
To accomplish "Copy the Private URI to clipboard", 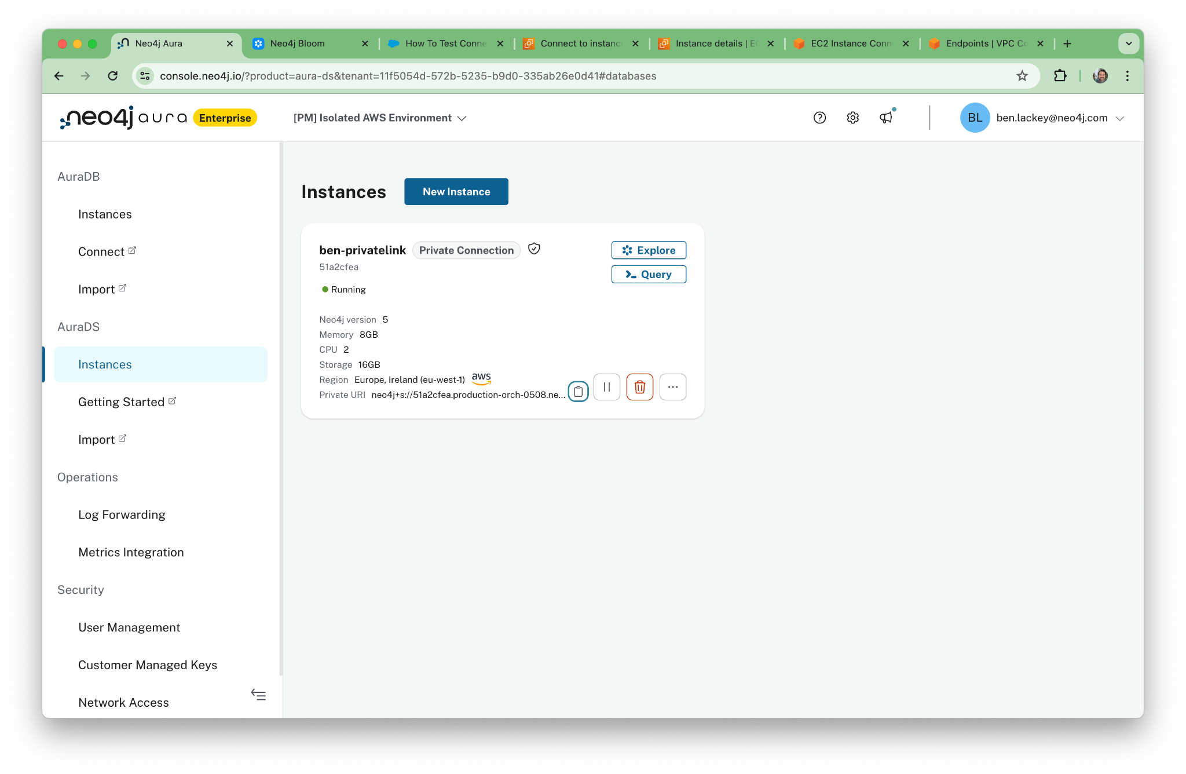I will click(578, 392).
